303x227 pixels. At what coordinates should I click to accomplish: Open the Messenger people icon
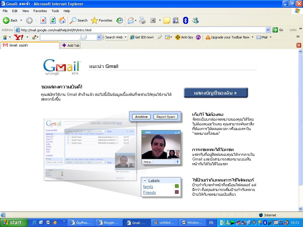coord(195,20)
